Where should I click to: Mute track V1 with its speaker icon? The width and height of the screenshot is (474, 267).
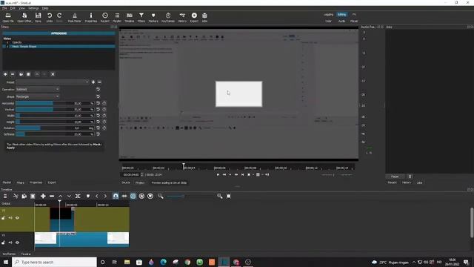pyautogui.click(x=10, y=243)
